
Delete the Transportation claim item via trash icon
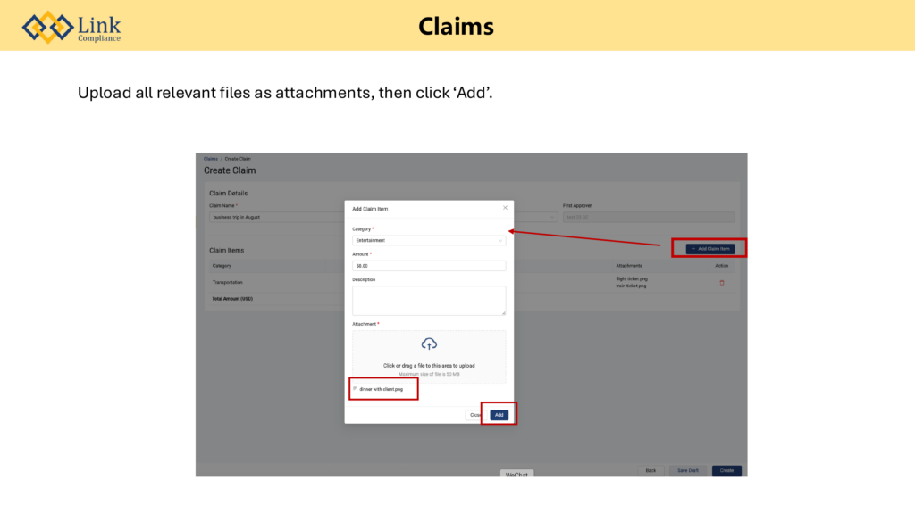(722, 283)
